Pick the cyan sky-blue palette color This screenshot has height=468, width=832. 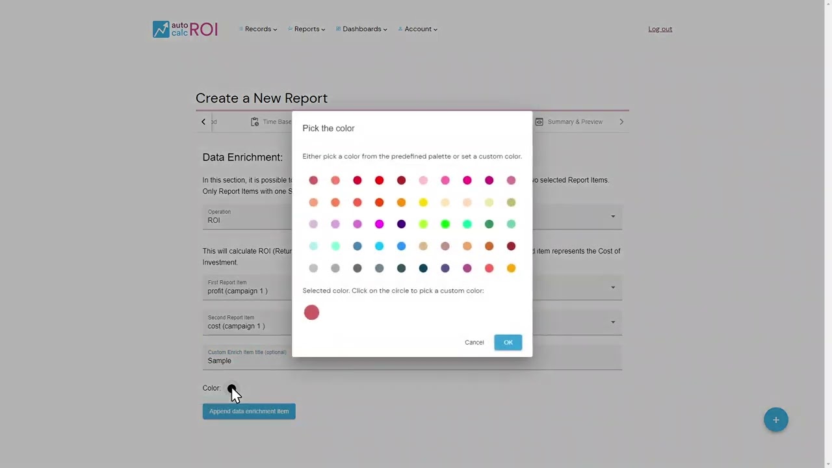click(379, 246)
